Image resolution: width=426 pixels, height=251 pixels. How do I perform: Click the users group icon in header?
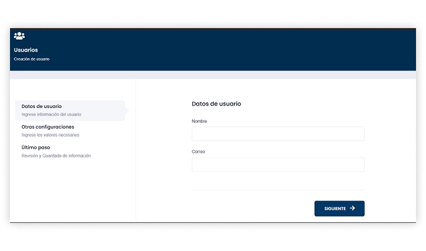[19, 36]
